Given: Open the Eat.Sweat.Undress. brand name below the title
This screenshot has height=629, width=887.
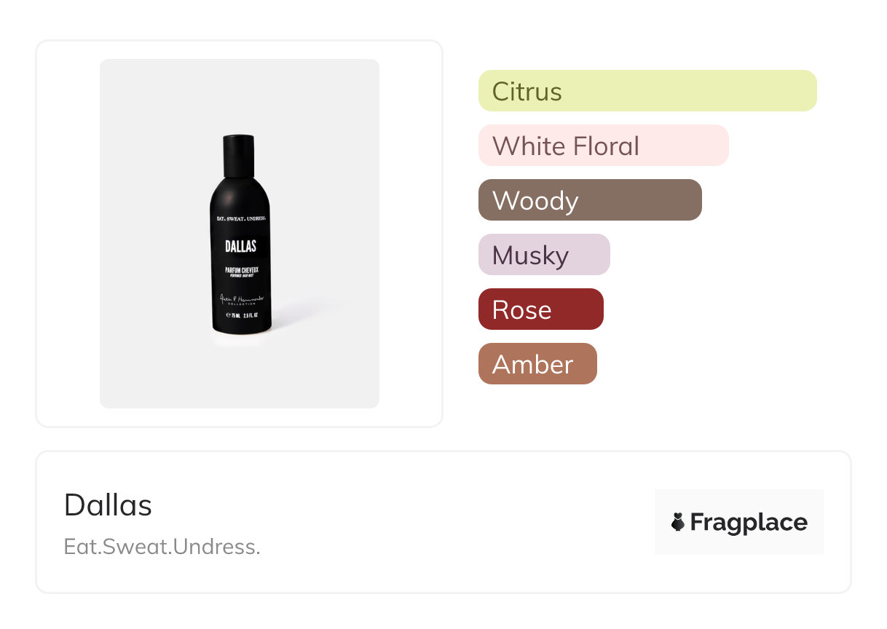Looking at the screenshot, I should pyautogui.click(x=162, y=547).
